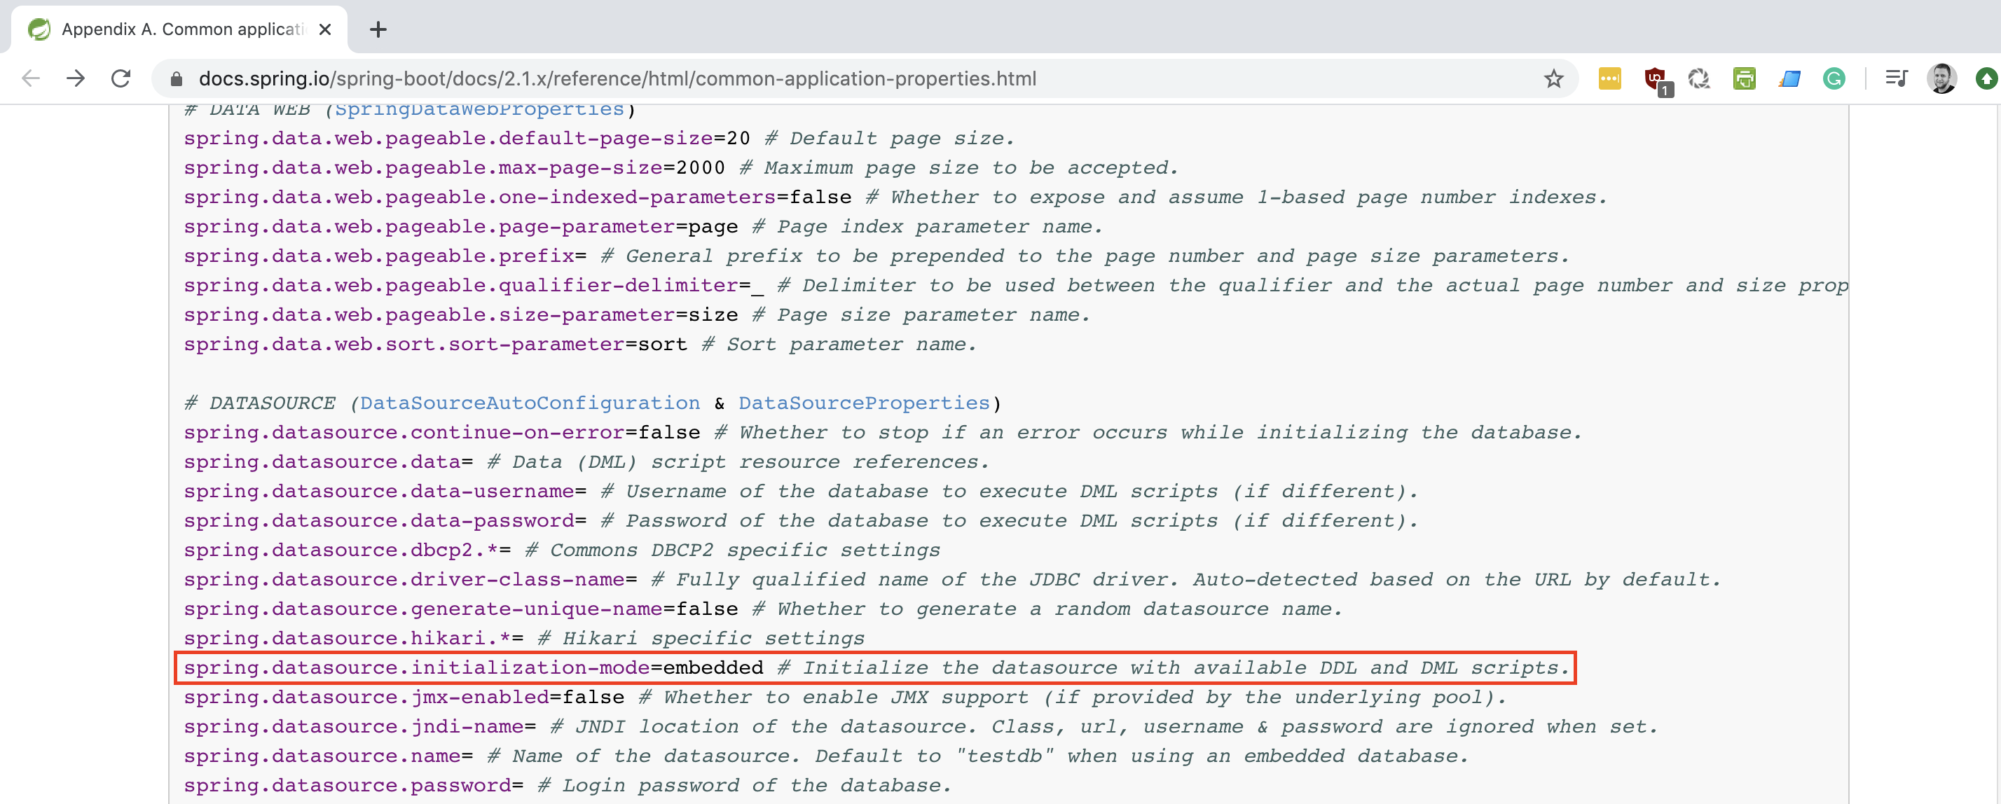Screen dimensions: 2001x804
Task: Open the SpringDataWebProperties link
Action: pos(479,109)
